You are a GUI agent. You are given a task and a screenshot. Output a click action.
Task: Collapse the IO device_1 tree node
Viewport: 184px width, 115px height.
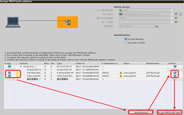21,66
